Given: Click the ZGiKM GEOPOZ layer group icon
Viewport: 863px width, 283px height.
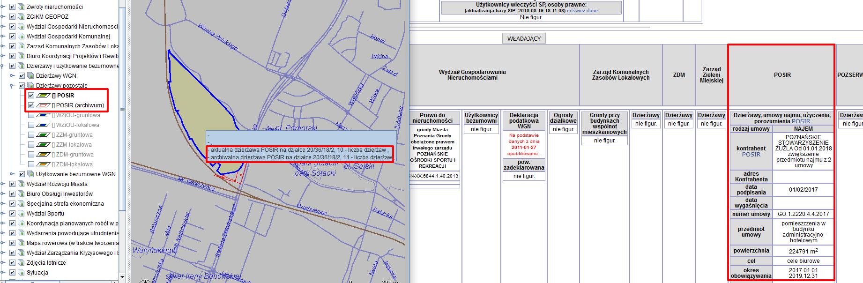Looking at the screenshot, I should coord(21,17).
